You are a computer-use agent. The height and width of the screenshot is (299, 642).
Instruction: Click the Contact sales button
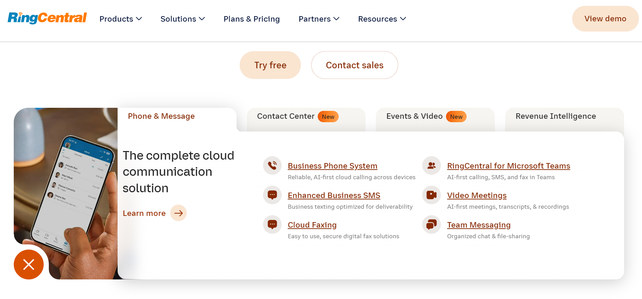coord(355,65)
